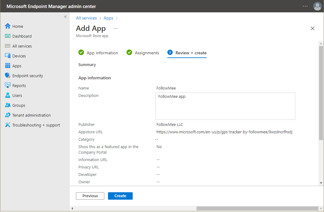Open the All services breadcrumb link
The height and width of the screenshot is (212, 324).
click(86, 18)
